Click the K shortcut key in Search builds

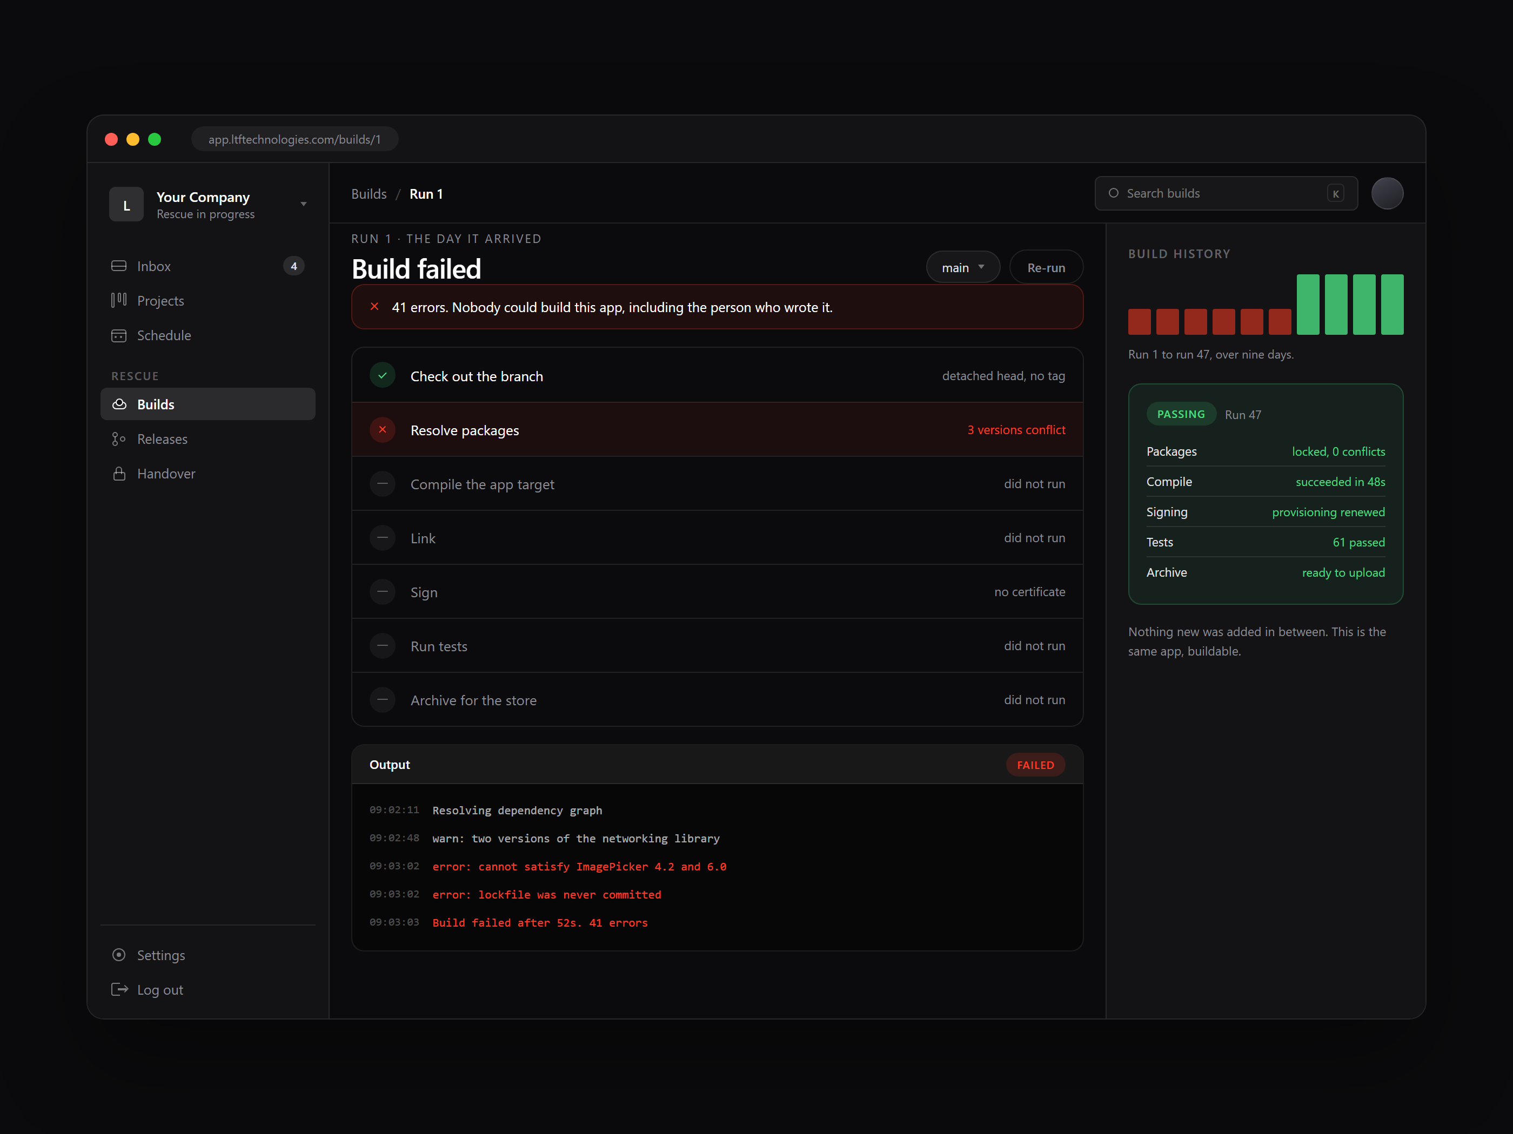1335,193
